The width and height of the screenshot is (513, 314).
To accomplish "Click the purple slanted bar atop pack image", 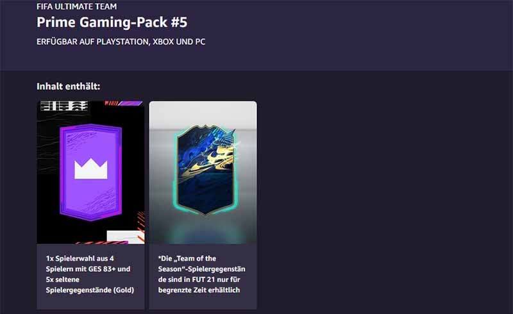I will [130, 103].
